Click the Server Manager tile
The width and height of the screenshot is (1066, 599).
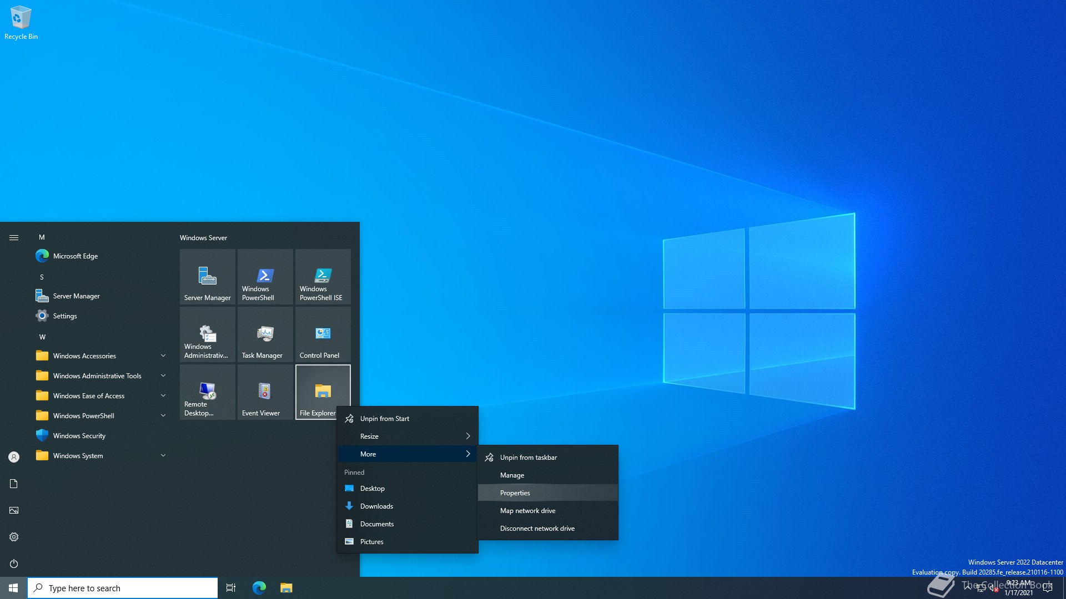[x=208, y=277]
